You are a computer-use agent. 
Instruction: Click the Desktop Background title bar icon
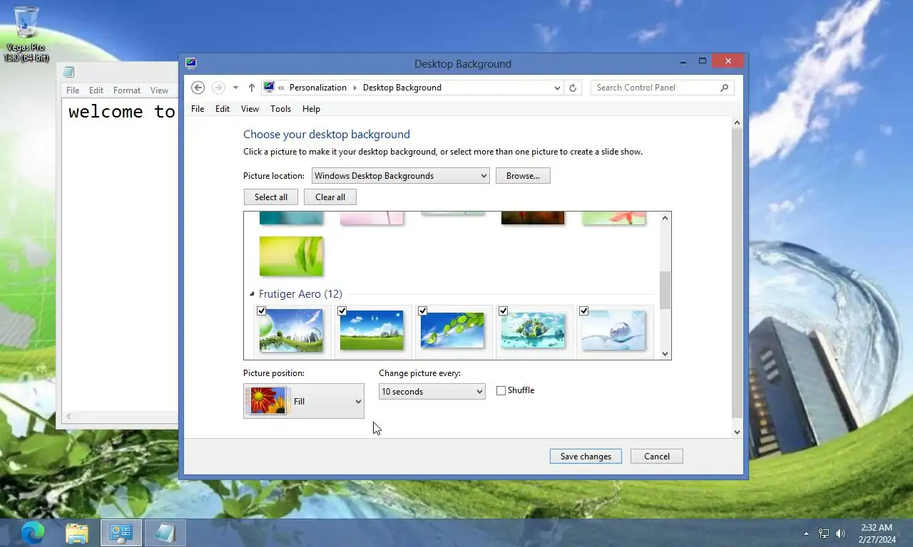(190, 63)
